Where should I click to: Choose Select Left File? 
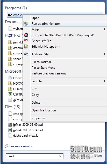point(41,41)
